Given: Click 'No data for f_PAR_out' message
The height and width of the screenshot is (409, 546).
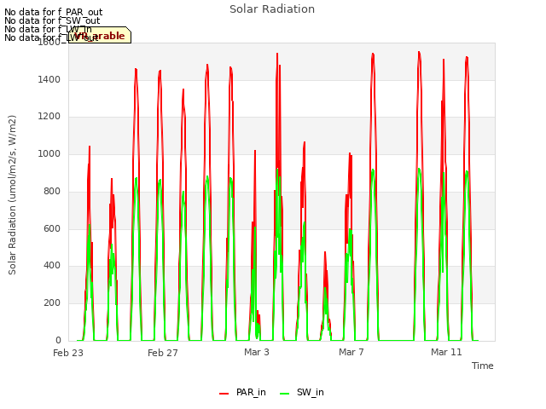Looking at the screenshot, I should coord(54,12).
